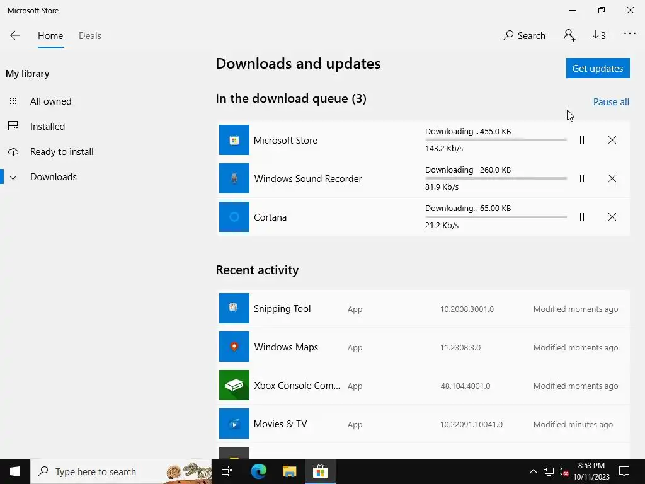Screen dimensions: 645x484
Task: Open the Windows Maps entry name
Action: point(286,347)
